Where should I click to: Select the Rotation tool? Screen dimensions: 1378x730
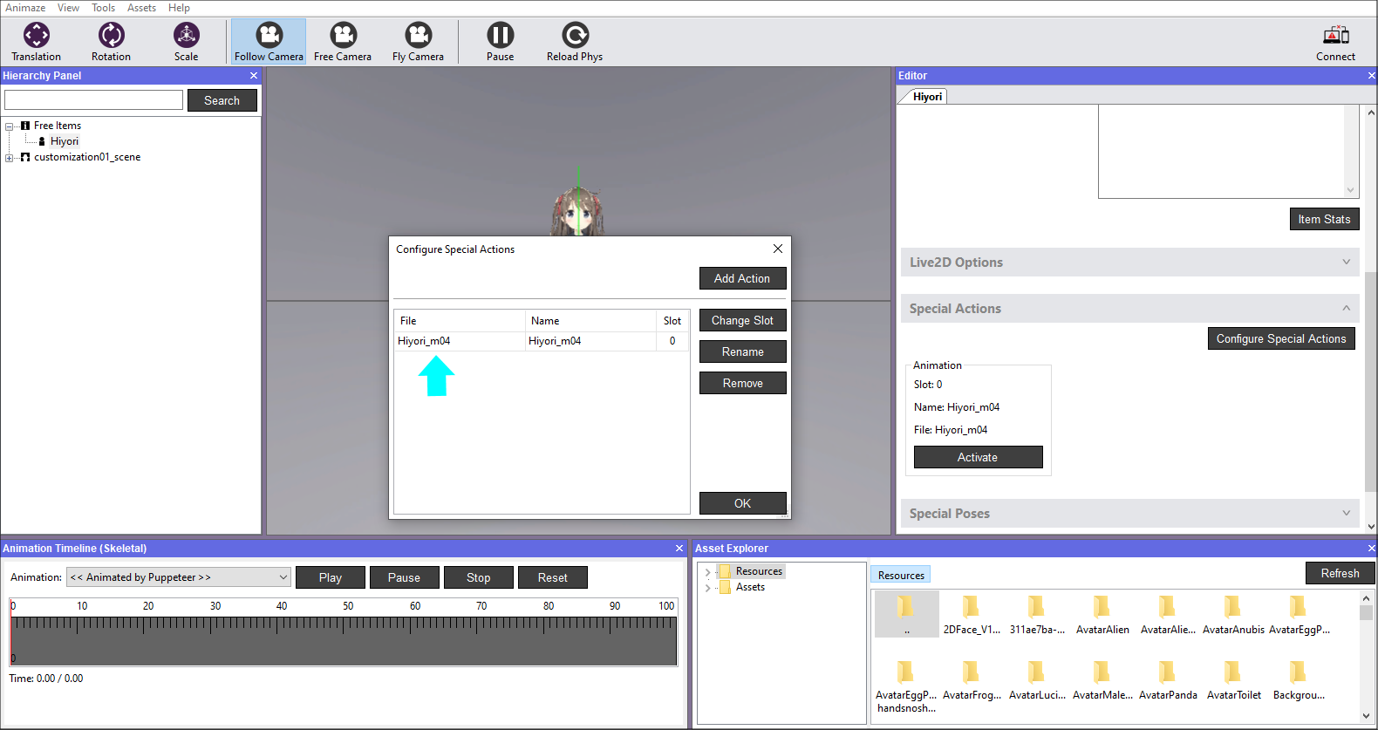(x=111, y=42)
